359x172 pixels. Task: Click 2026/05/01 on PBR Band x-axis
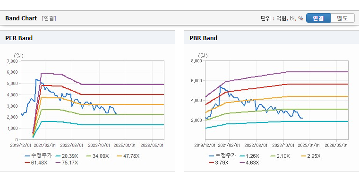(337, 146)
